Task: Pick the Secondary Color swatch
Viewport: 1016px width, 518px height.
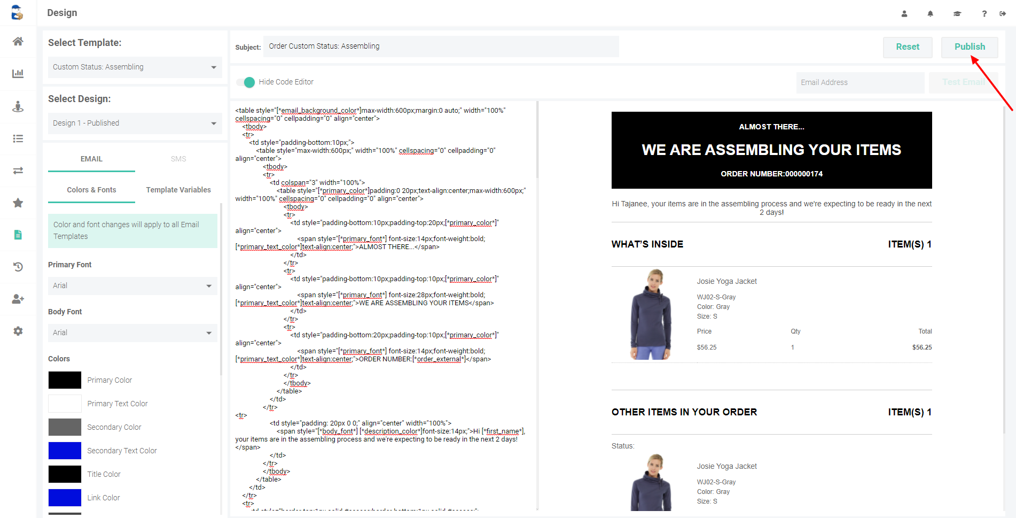Action: pos(65,427)
